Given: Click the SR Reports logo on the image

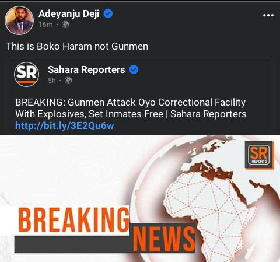Looking at the screenshot, I should pos(260,155).
